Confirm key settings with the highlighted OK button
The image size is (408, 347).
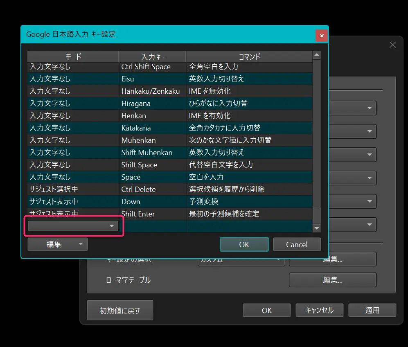[x=244, y=244]
